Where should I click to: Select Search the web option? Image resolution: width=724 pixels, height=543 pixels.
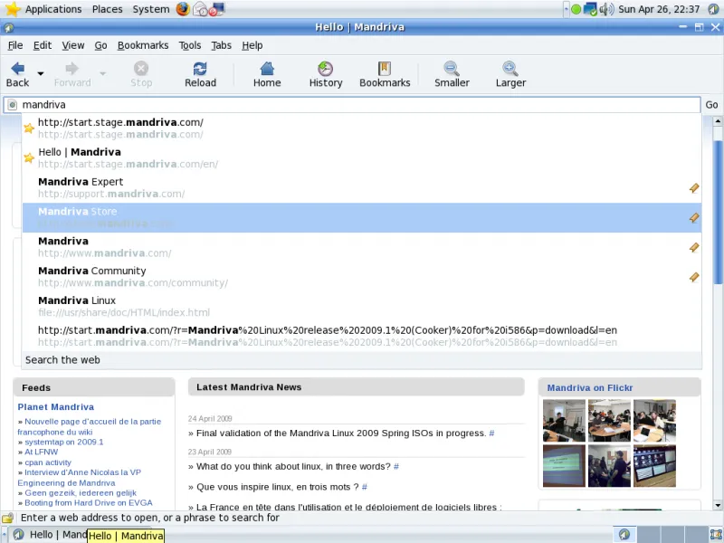click(62, 360)
